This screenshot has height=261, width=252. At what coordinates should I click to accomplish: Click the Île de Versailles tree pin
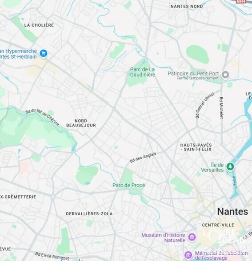(230, 166)
